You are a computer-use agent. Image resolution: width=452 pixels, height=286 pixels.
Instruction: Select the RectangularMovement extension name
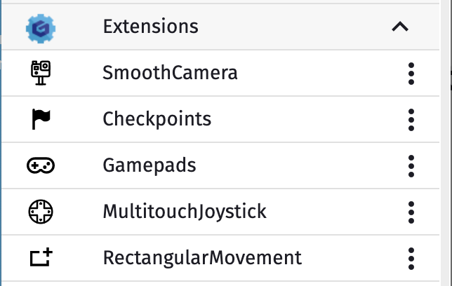pos(202,257)
